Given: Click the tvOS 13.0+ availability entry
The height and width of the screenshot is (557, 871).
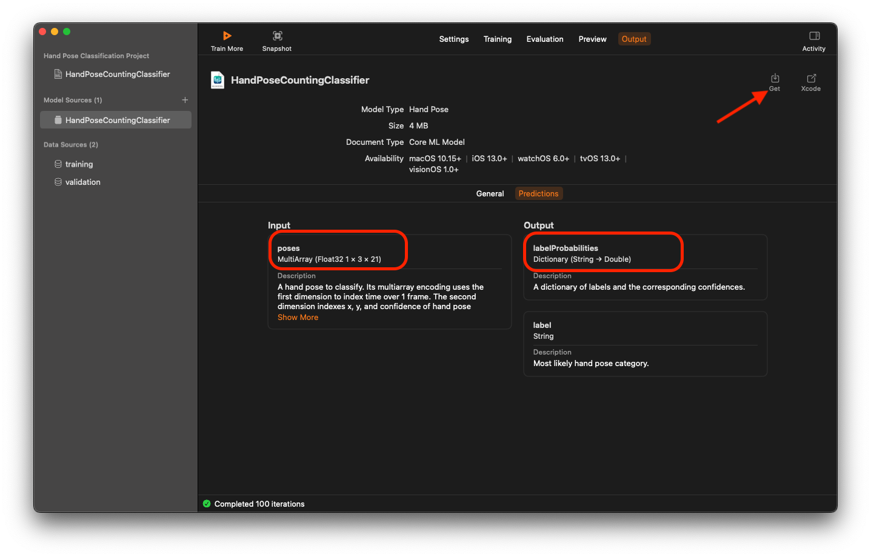Looking at the screenshot, I should click(x=600, y=159).
